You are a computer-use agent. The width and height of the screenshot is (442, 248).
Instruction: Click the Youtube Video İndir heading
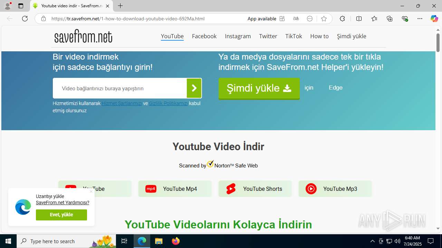click(x=218, y=146)
